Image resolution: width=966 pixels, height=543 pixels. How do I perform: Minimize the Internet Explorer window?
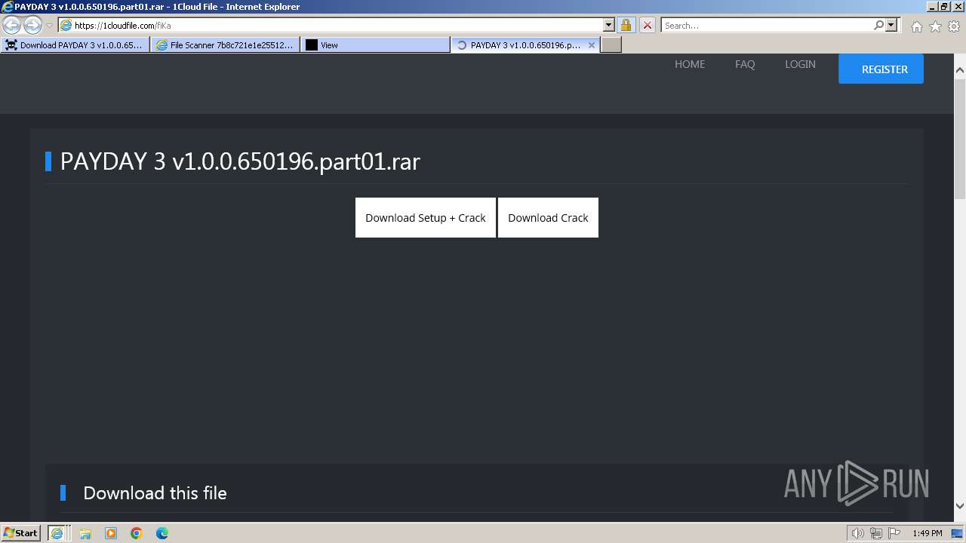click(x=933, y=6)
